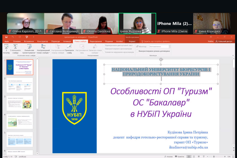237x158 pixels.
Task: Click the rotation handle above title textbox
Action: click(x=161, y=60)
